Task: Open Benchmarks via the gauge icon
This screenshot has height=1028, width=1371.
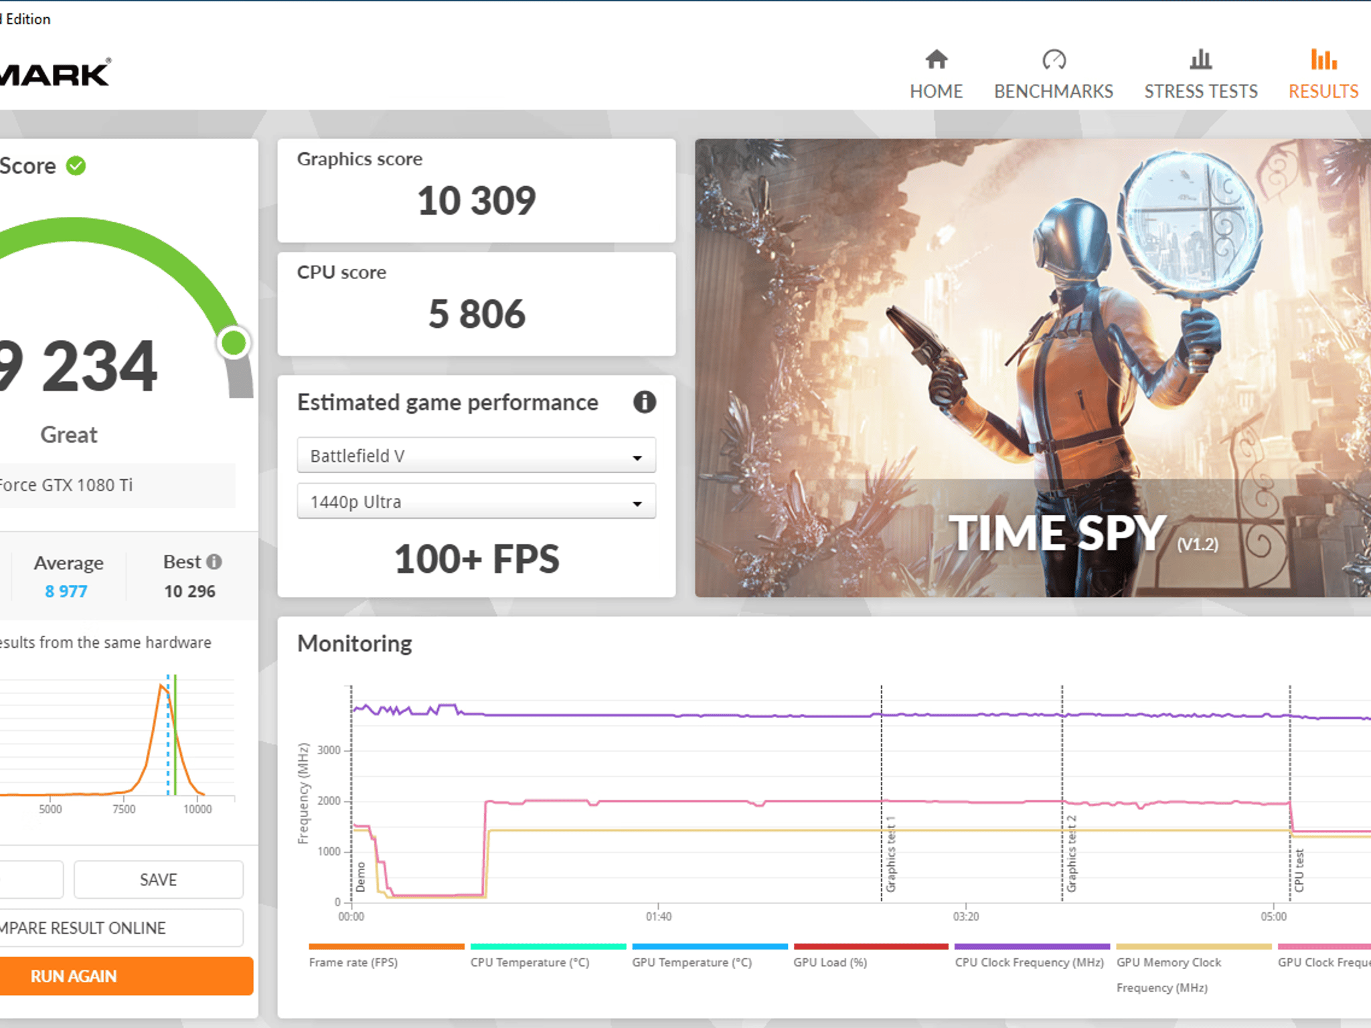Action: [1054, 60]
